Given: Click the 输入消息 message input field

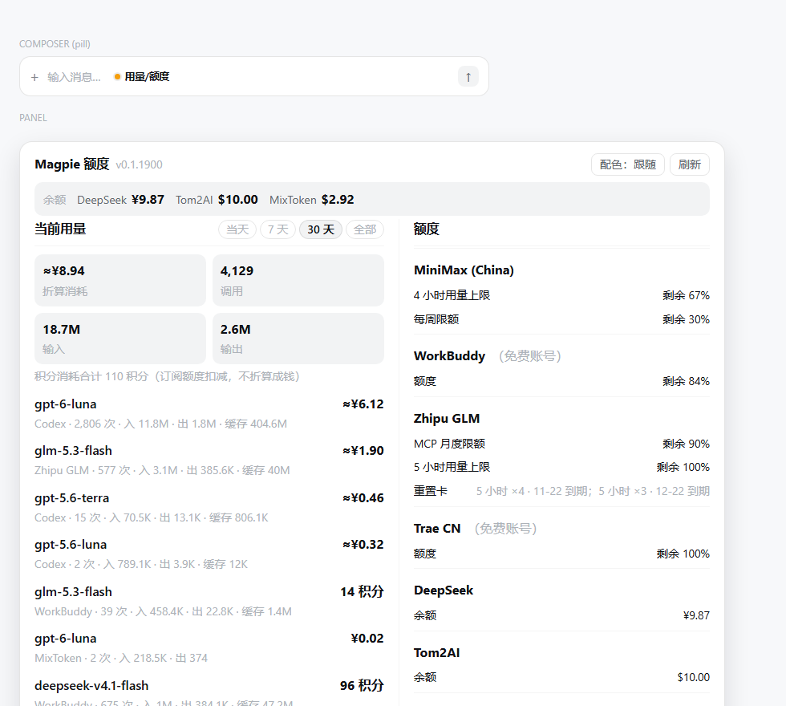Looking at the screenshot, I should (x=74, y=77).
